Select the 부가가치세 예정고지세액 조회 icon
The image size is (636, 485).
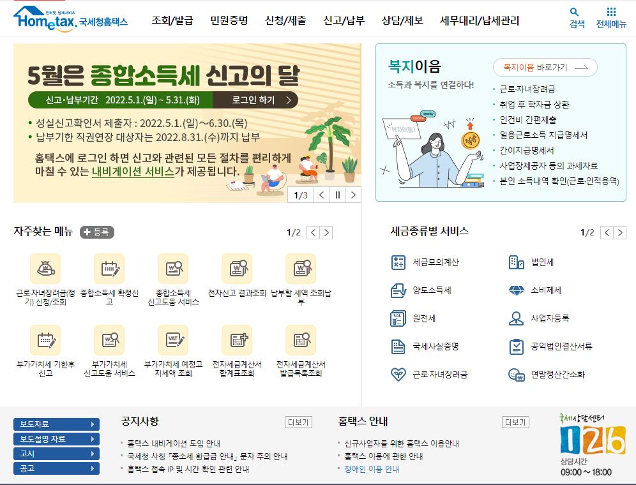coord(174,340)
